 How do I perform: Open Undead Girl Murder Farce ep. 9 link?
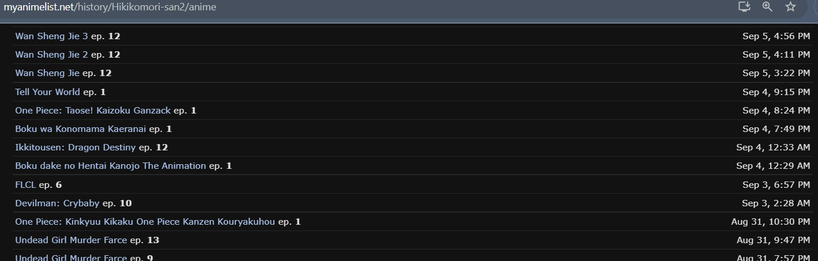71,258
